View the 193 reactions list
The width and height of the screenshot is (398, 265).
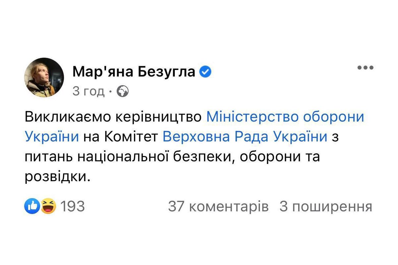(73, 206)
